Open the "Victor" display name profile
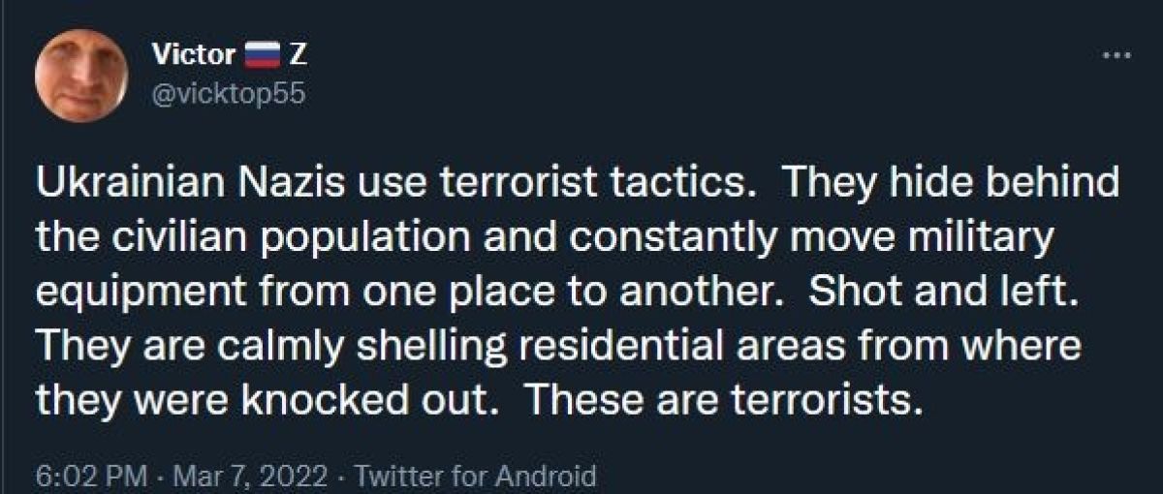This screenshot has width=1163, height=494. coord(194,55)
